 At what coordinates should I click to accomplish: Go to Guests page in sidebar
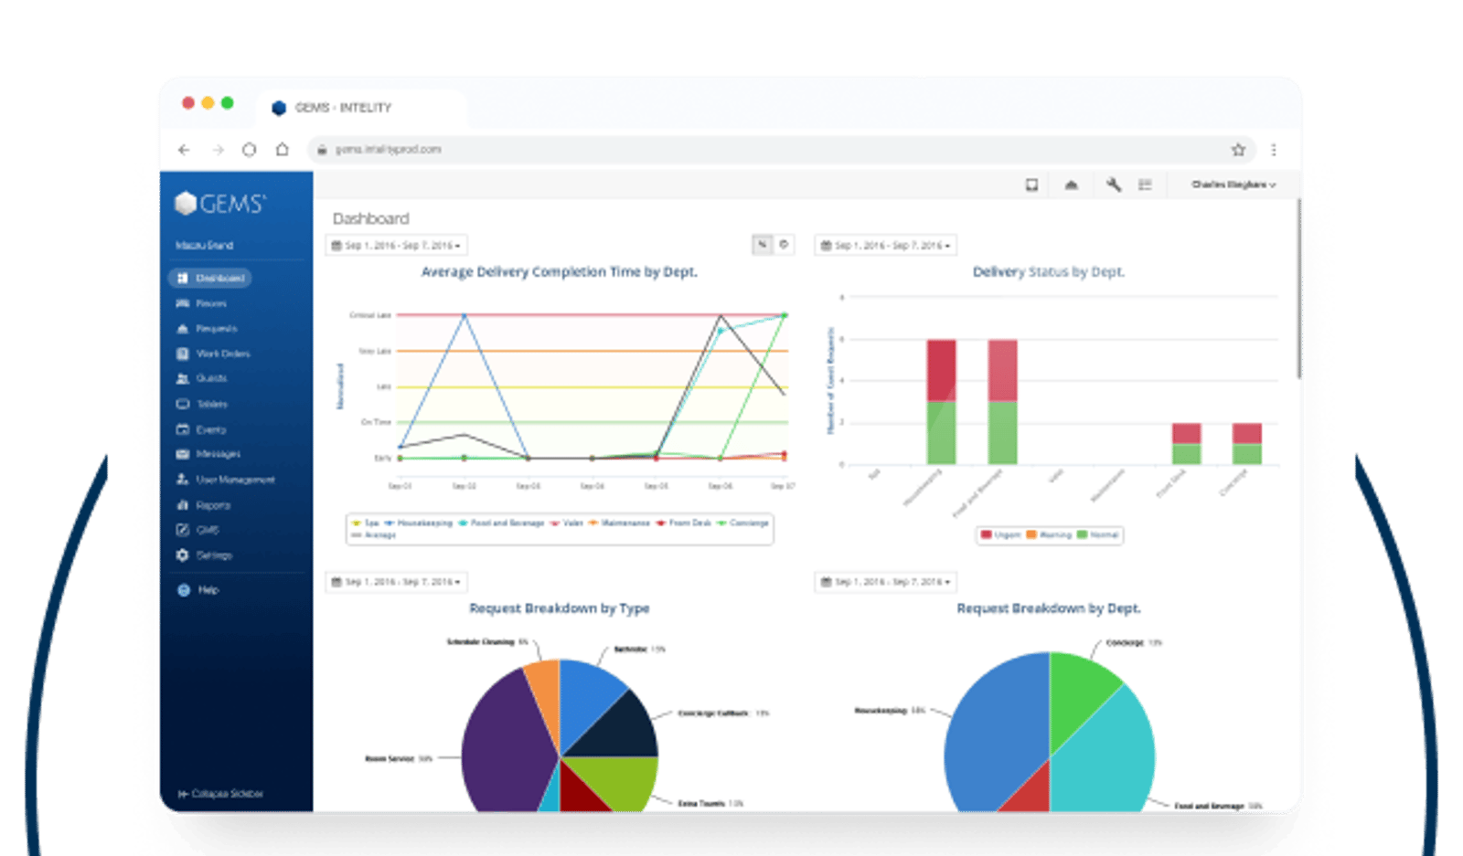pyautogui.click(x=201, y=378)
